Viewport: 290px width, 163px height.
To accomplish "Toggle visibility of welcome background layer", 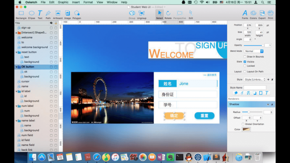I will [x=51, y=48].
